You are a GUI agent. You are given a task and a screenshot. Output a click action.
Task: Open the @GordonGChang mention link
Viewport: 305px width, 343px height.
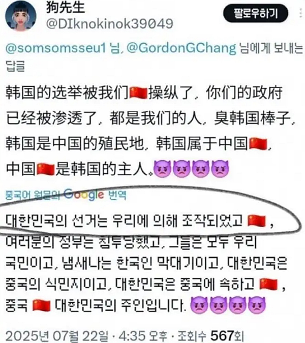click(x=181, y=48)
